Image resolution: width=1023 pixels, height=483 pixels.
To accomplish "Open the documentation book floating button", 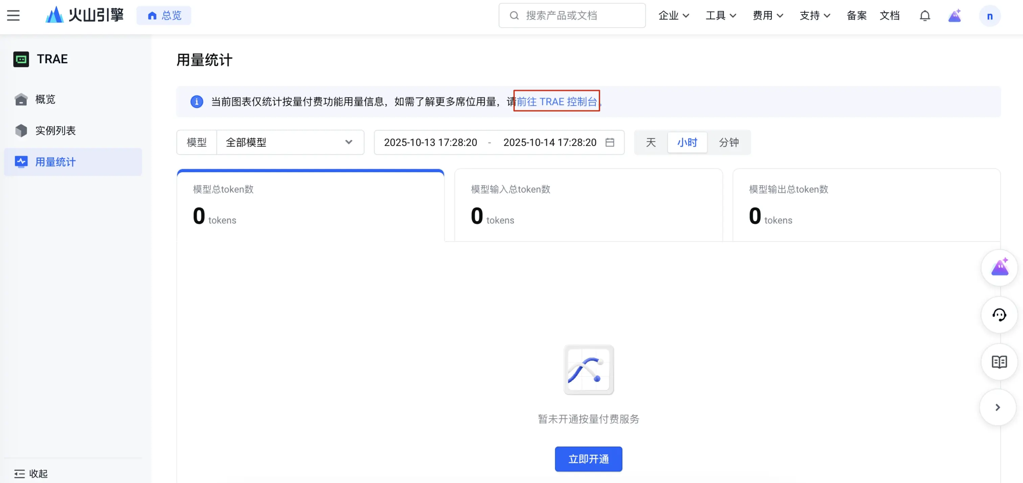I will 999,362.
